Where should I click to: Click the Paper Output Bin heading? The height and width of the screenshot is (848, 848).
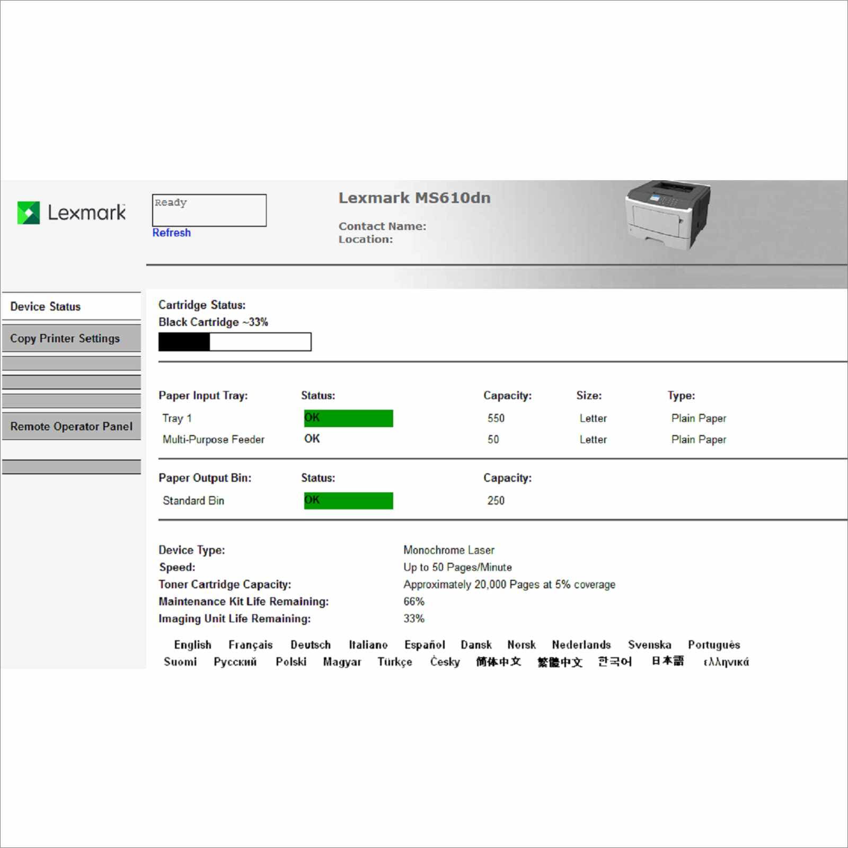point(205,478)
